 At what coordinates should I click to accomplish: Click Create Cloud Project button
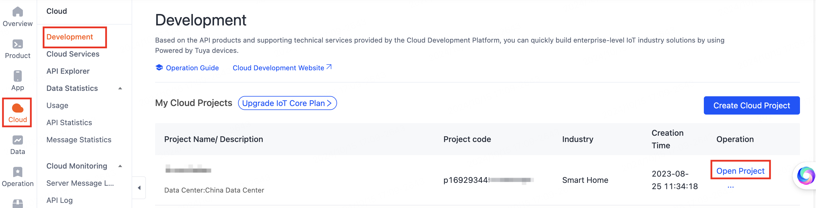(751, 106)
